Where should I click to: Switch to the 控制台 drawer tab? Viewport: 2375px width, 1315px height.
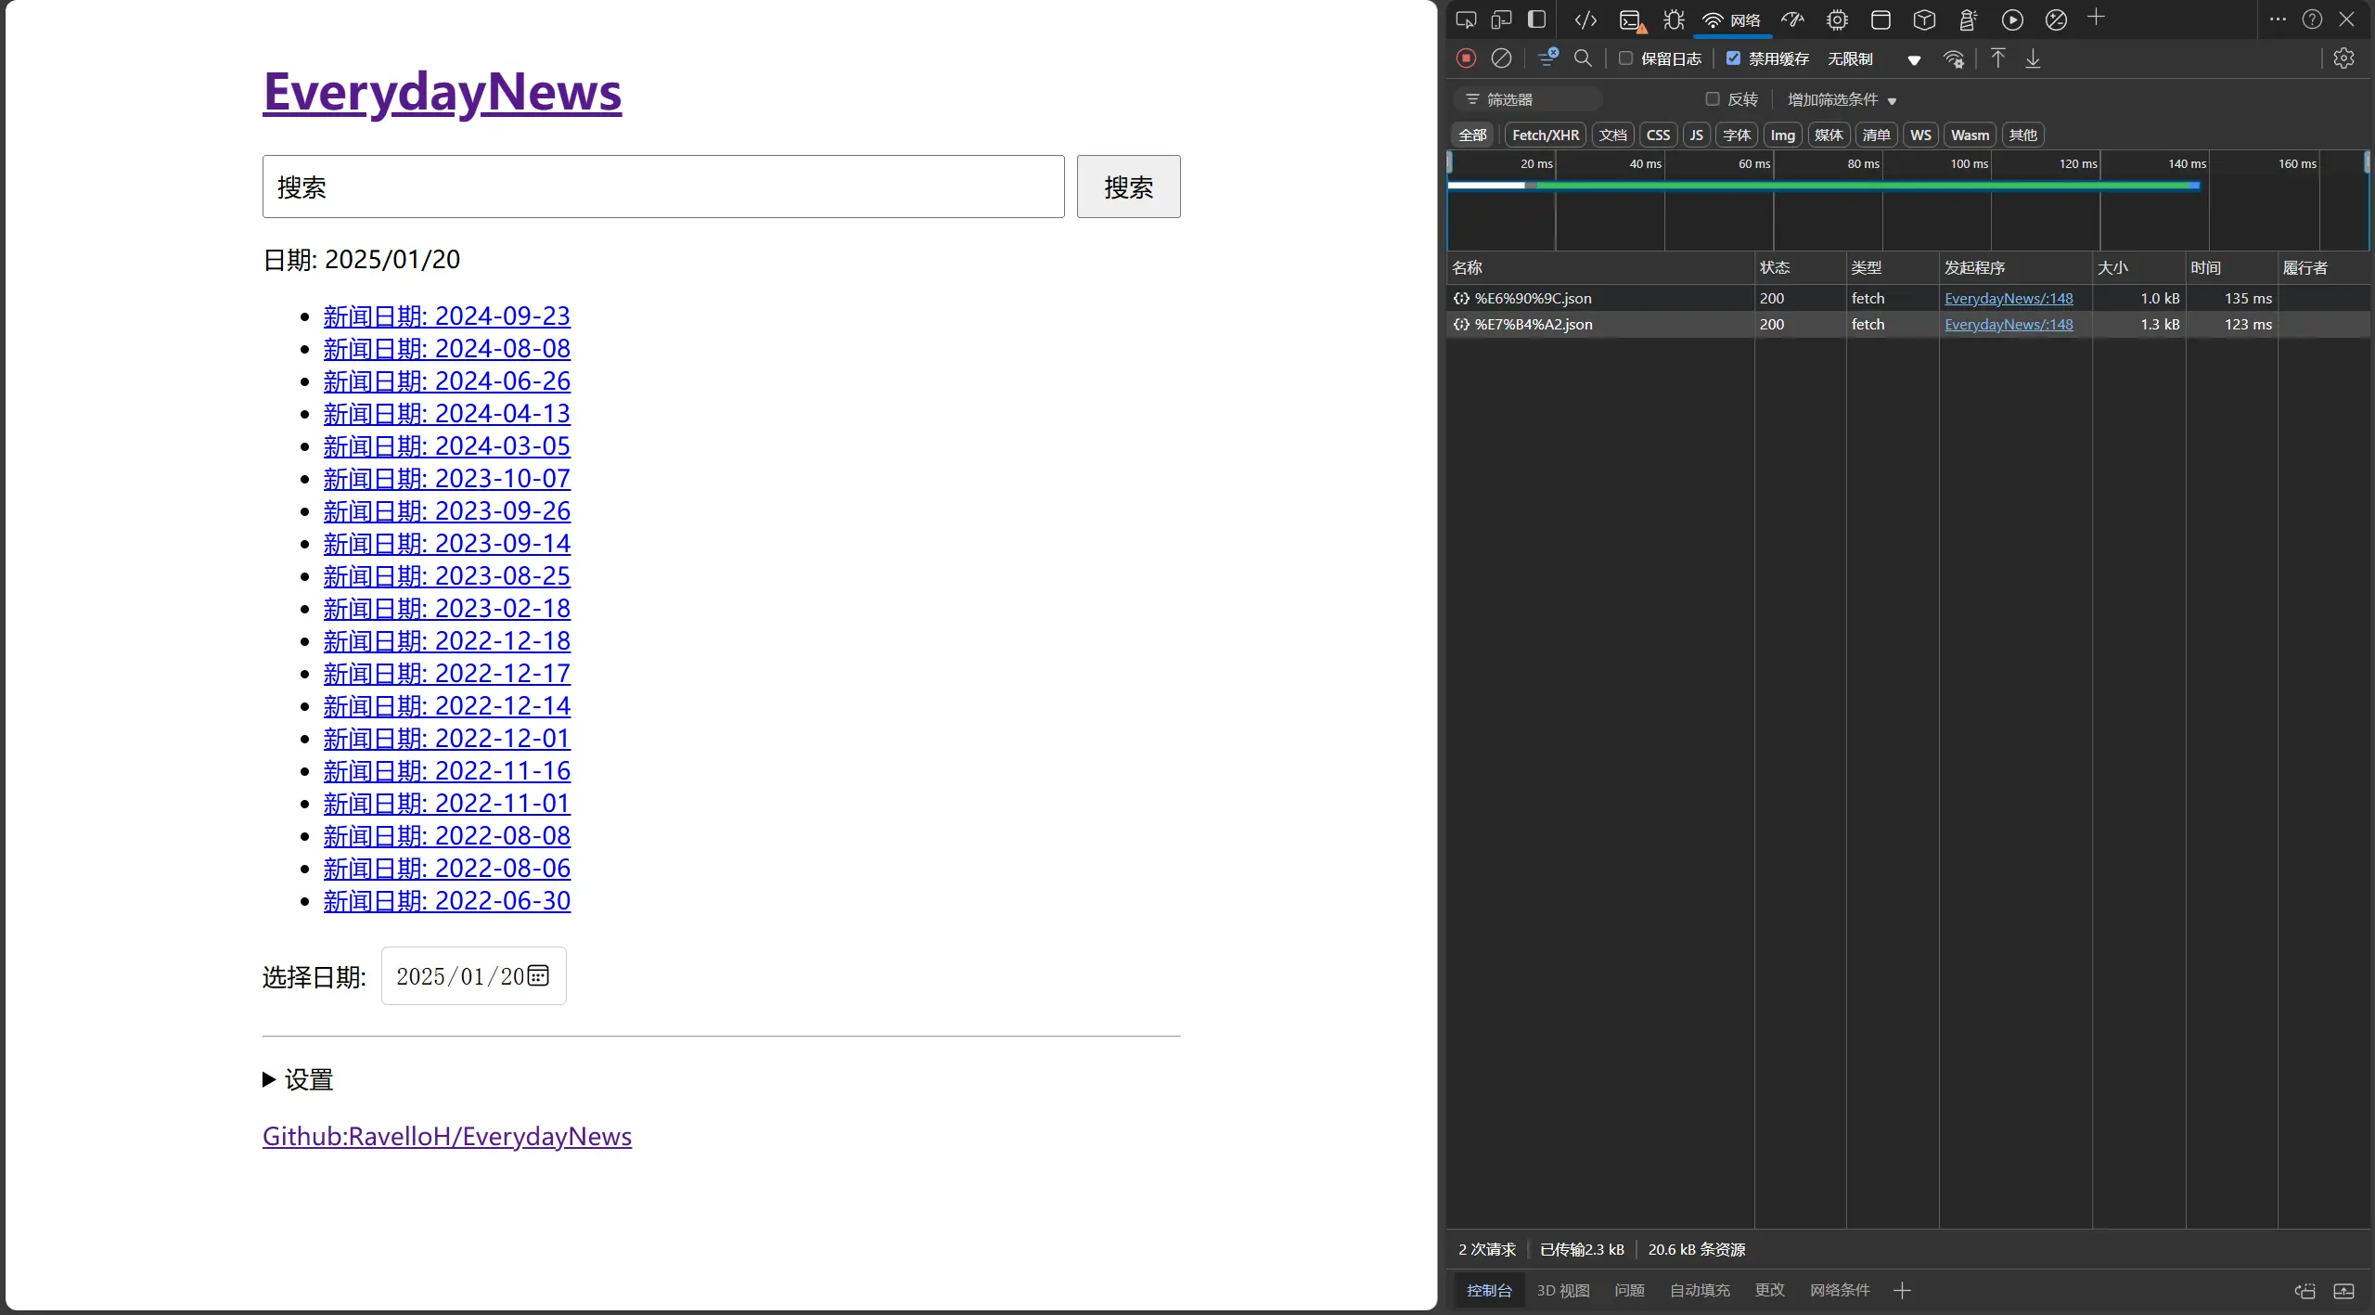[1489, 1291]
